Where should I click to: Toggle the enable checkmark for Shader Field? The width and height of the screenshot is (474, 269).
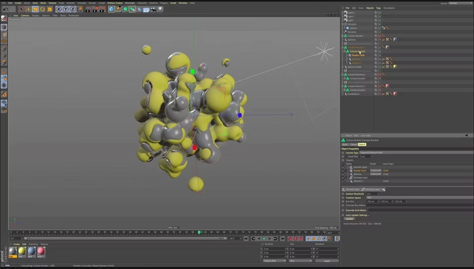pyautogui.click(x=380, y=55)
